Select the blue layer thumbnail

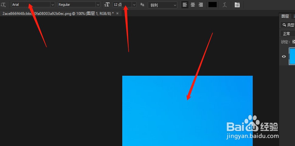(x=292, y=56)
